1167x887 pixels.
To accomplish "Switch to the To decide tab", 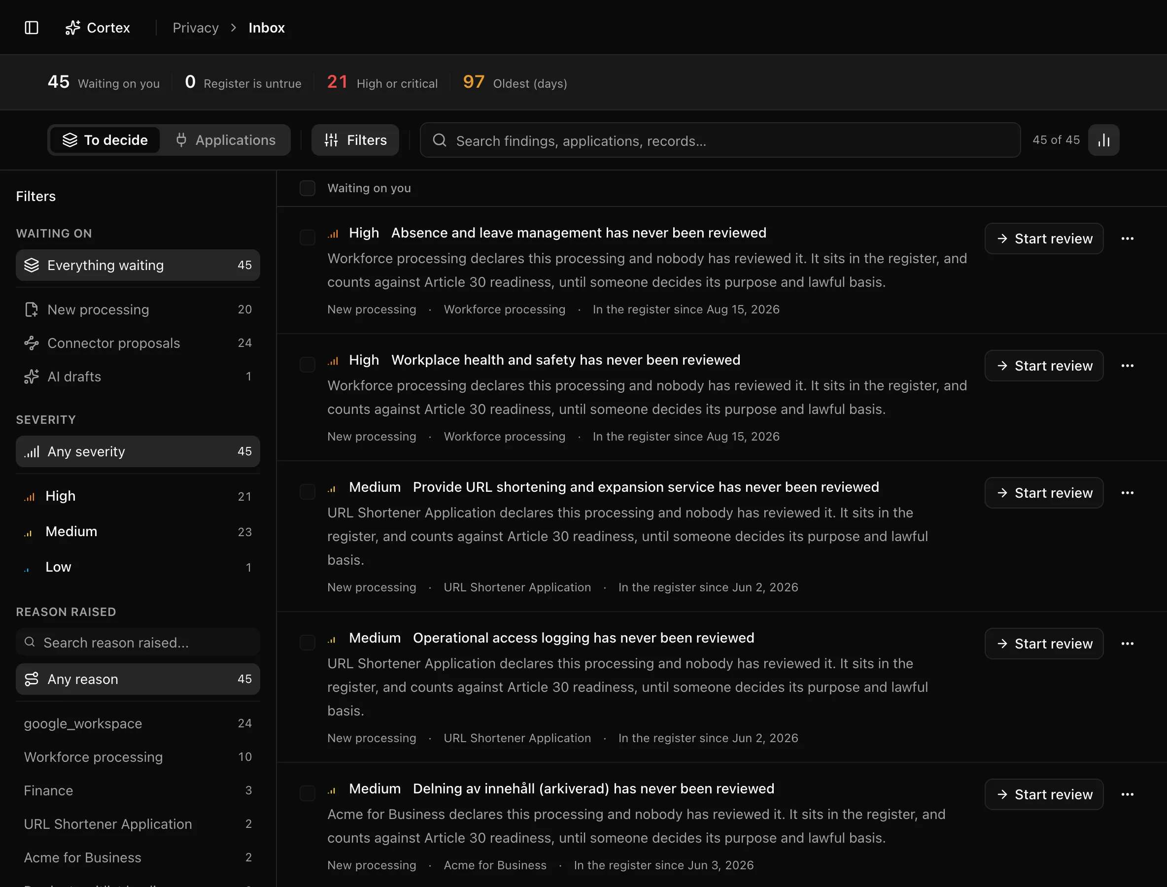I will click(x=105, y=140).
